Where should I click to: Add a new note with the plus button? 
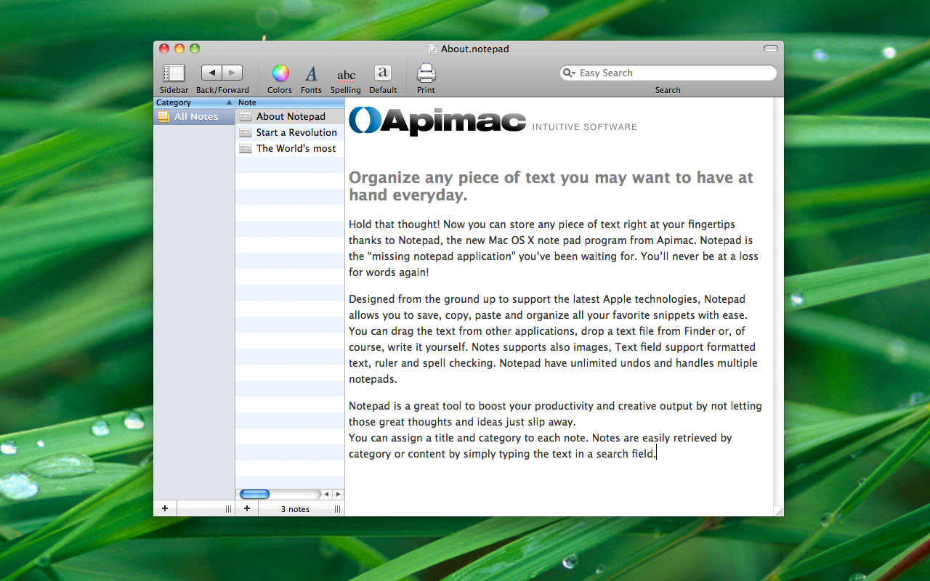246,508
